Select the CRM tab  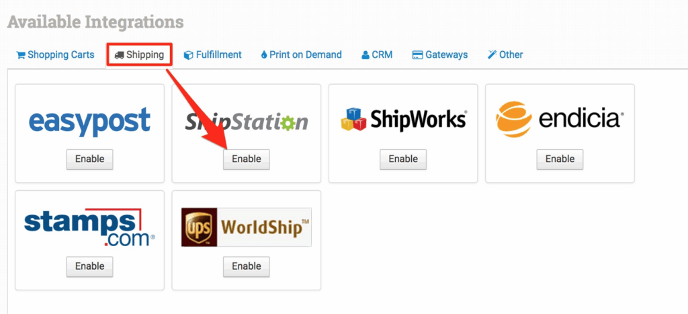[x=376, y=54]
